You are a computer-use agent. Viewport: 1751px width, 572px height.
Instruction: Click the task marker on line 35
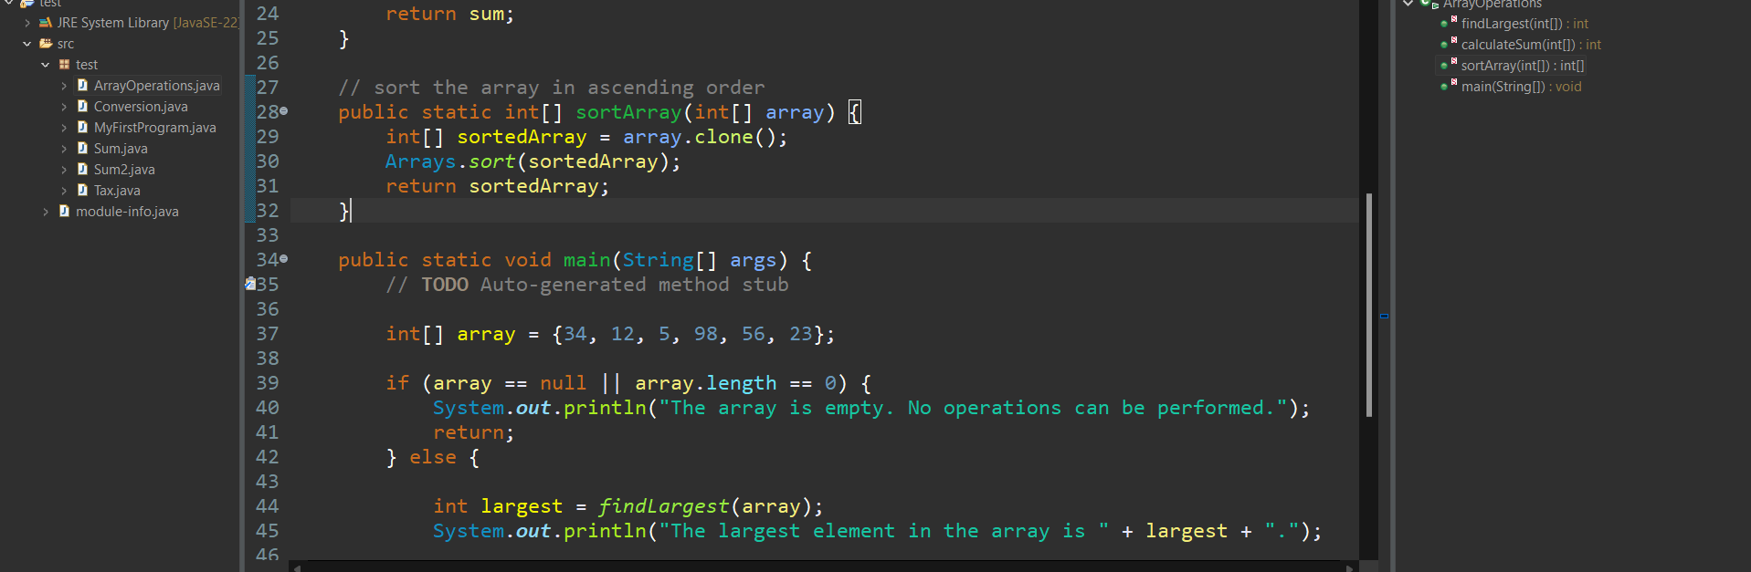pyautogui.click(x=250, y=284)
